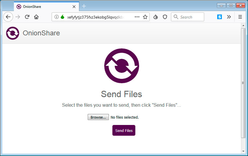Close the OnionShare tab
Image resolution: width=248 pixels, height=156 pixels.
74,7
